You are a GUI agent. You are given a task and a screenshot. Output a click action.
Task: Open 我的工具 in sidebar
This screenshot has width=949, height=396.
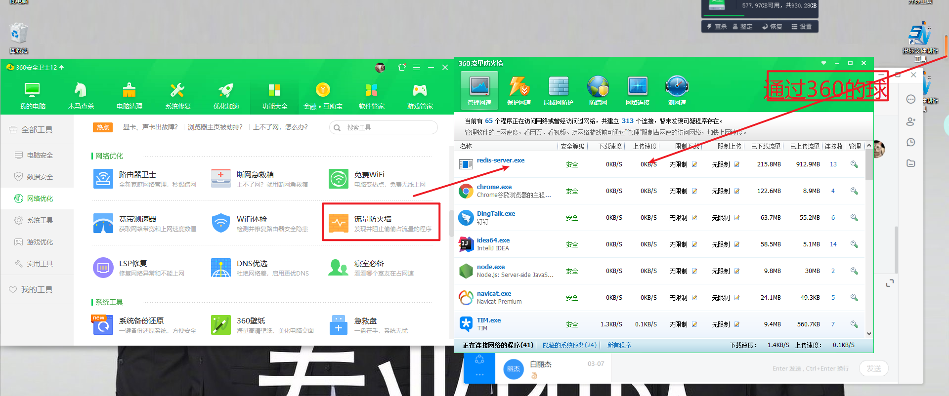37,289
